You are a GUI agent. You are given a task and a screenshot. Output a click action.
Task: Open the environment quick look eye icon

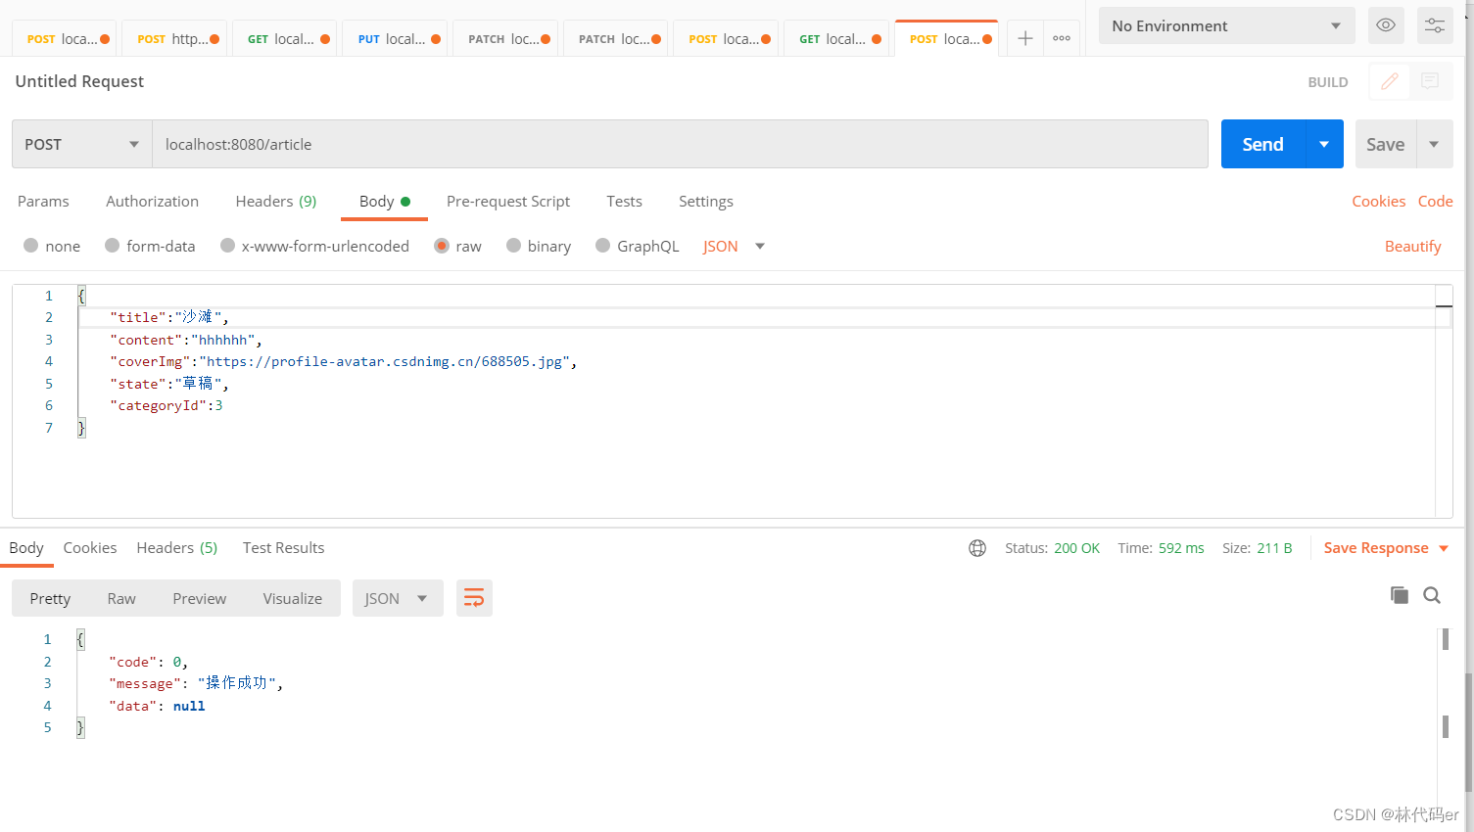point(1385,24)
